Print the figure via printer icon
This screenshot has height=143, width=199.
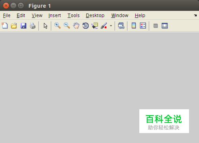[33, 26]
